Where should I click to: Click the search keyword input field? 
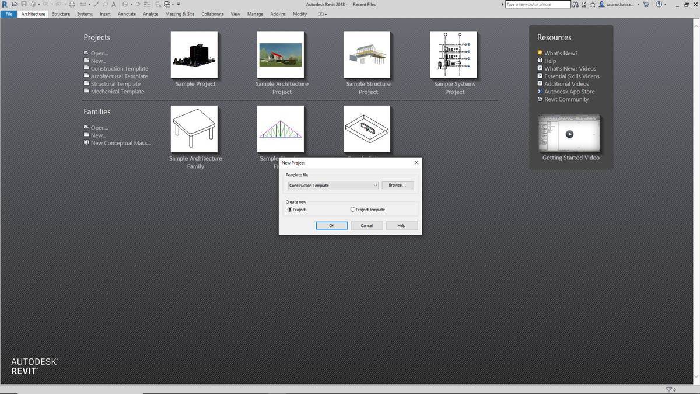(x=538, y=4)
